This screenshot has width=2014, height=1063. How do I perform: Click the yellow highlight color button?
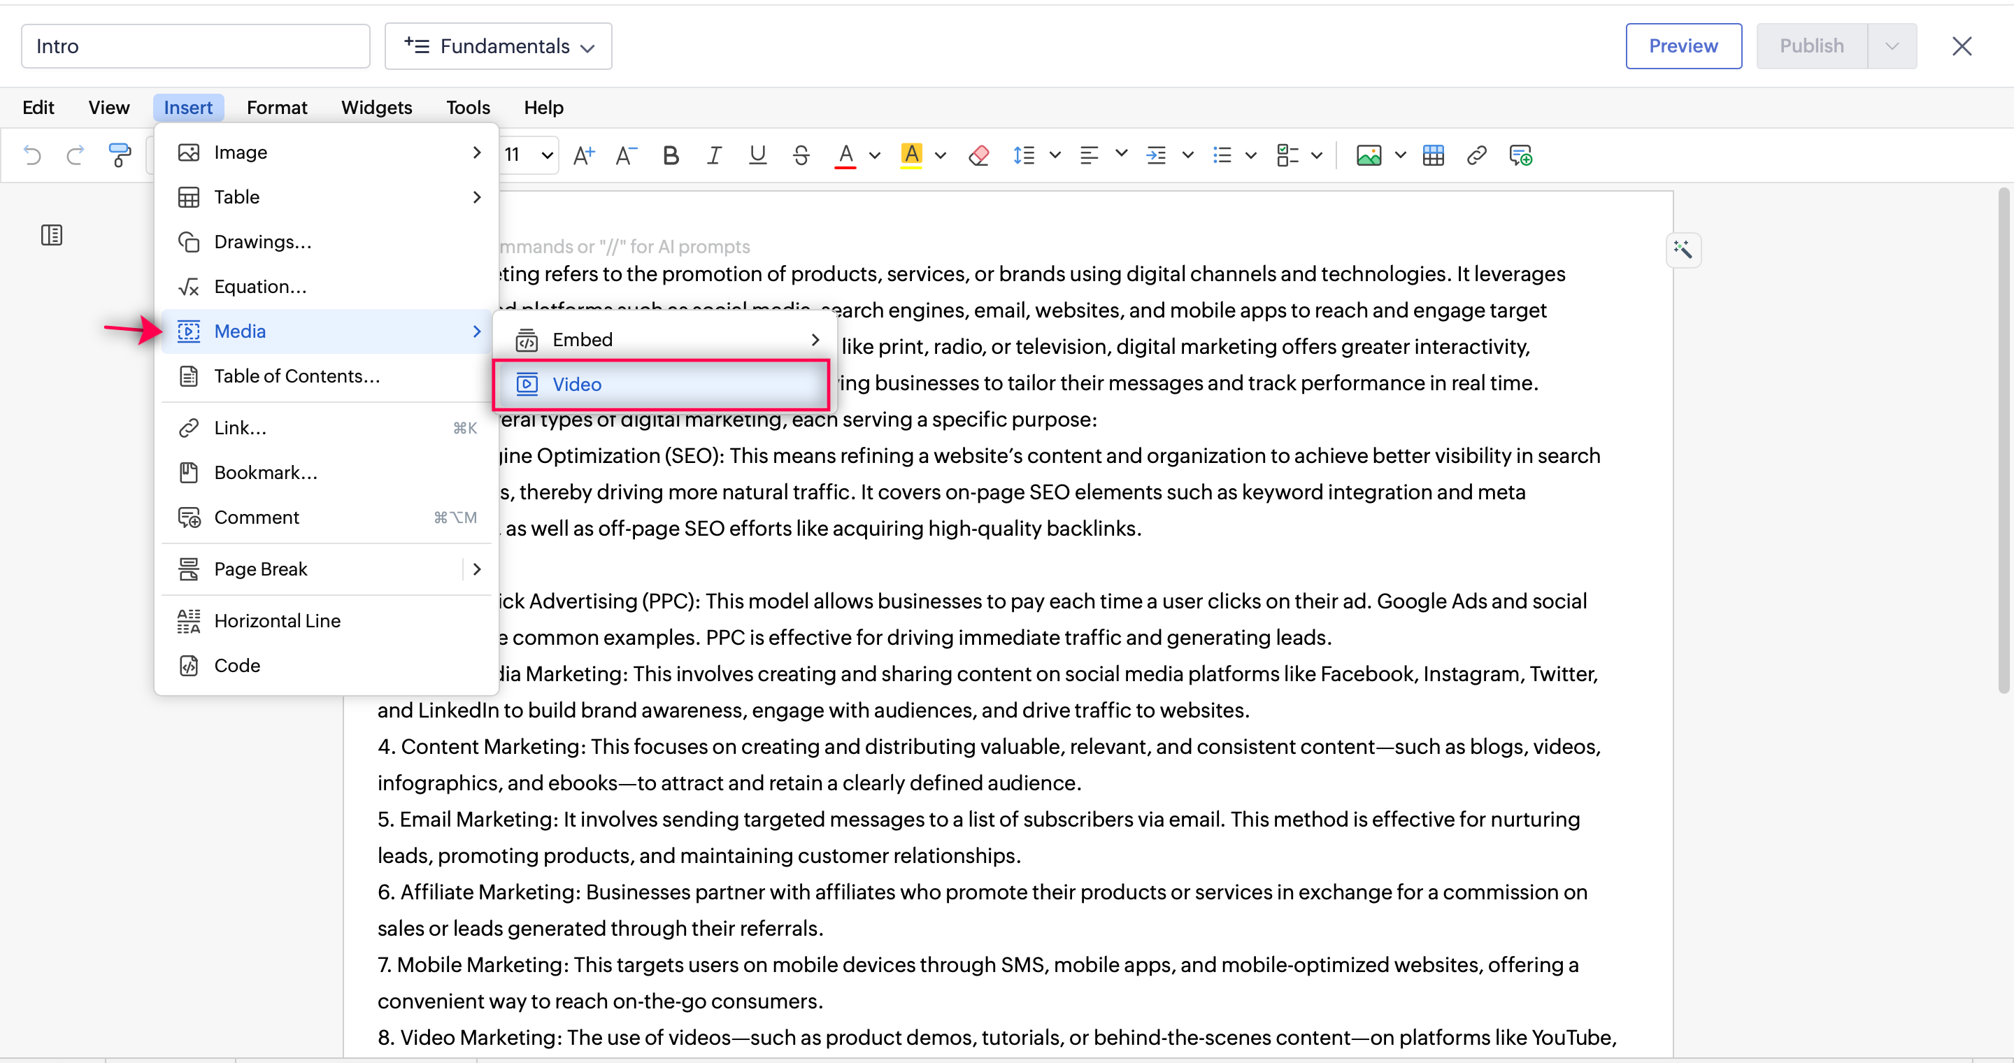[910, 155]
